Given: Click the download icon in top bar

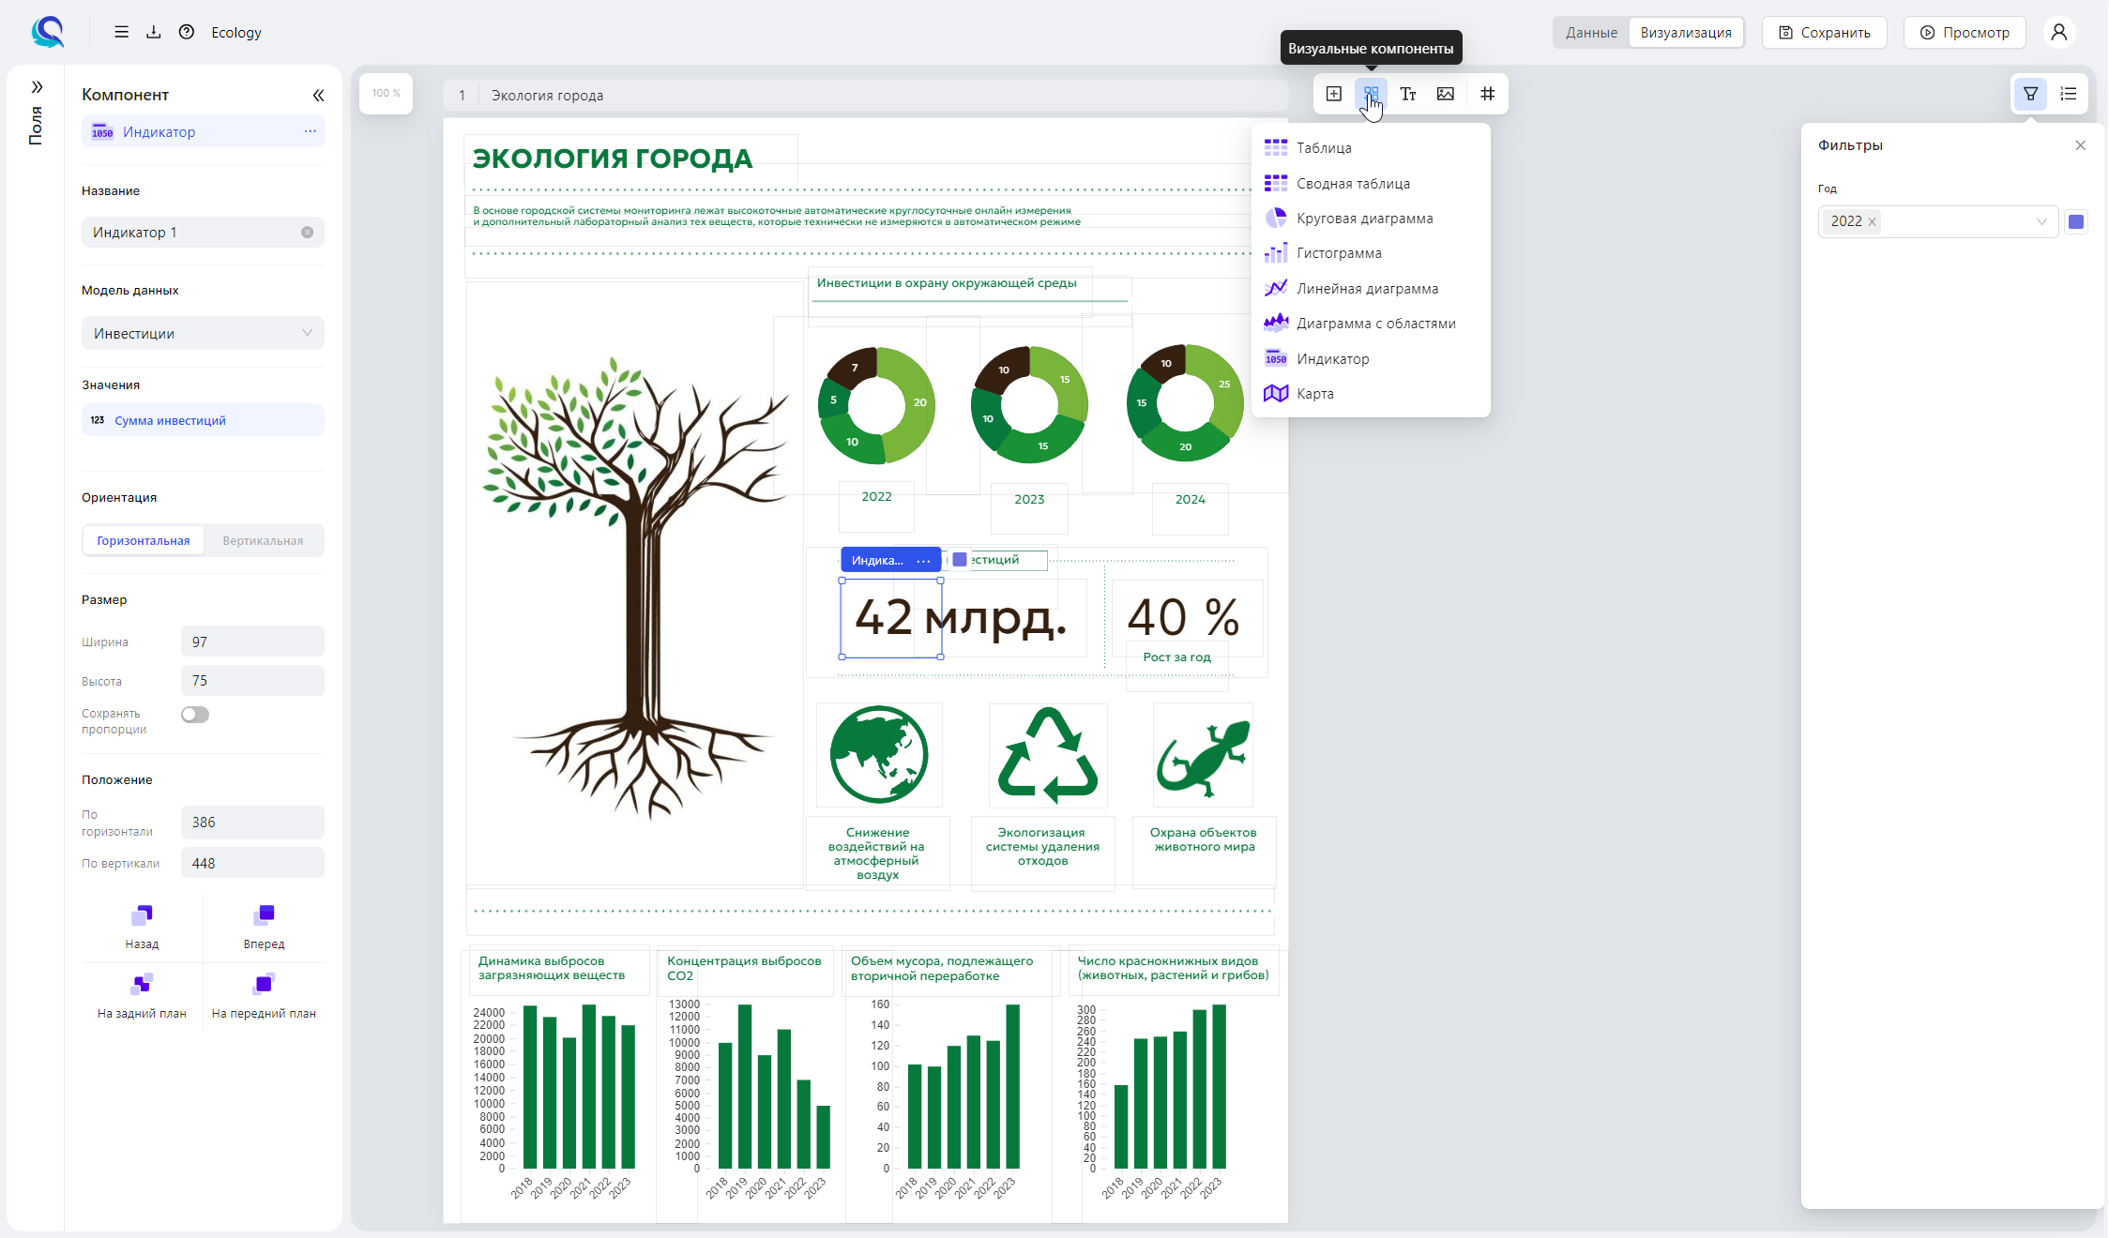Looking at the screenshot, I should [x=154, y=32].
